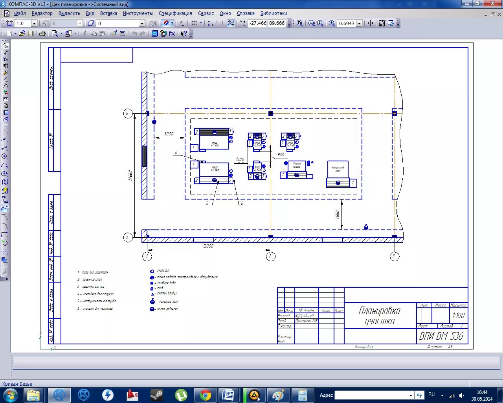Expand the view toolbar overflow chevron

(x=398, y=24)
